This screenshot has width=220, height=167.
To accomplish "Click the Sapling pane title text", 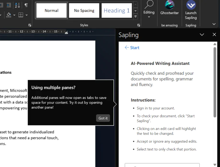I will pos(129,35).
